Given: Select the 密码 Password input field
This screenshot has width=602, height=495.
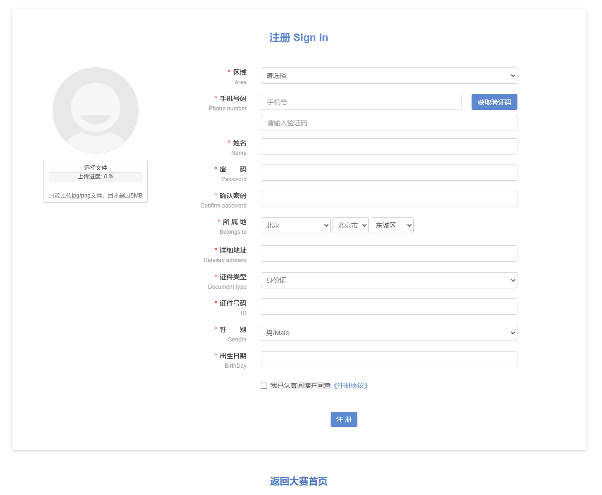Looking at the screenshot, I should click(388, 173).
